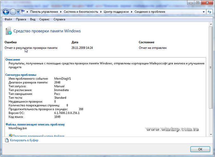This screenshot has width=215, height=157.
Task: Select the MemDiag.bin file name
Action: click(x=18, y=128)
